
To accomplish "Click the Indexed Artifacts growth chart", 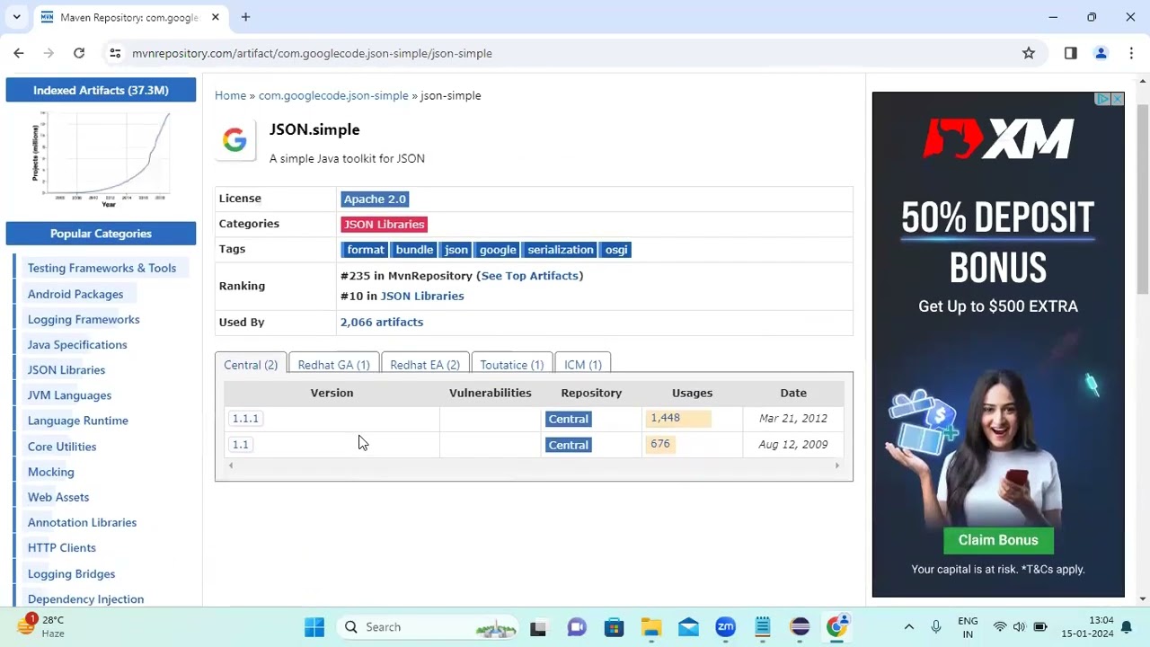I will pos(101,159).
